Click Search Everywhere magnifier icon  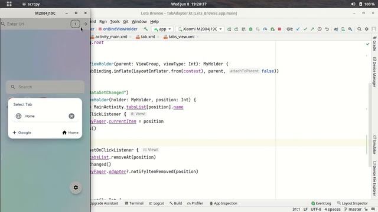click(359, 29)
